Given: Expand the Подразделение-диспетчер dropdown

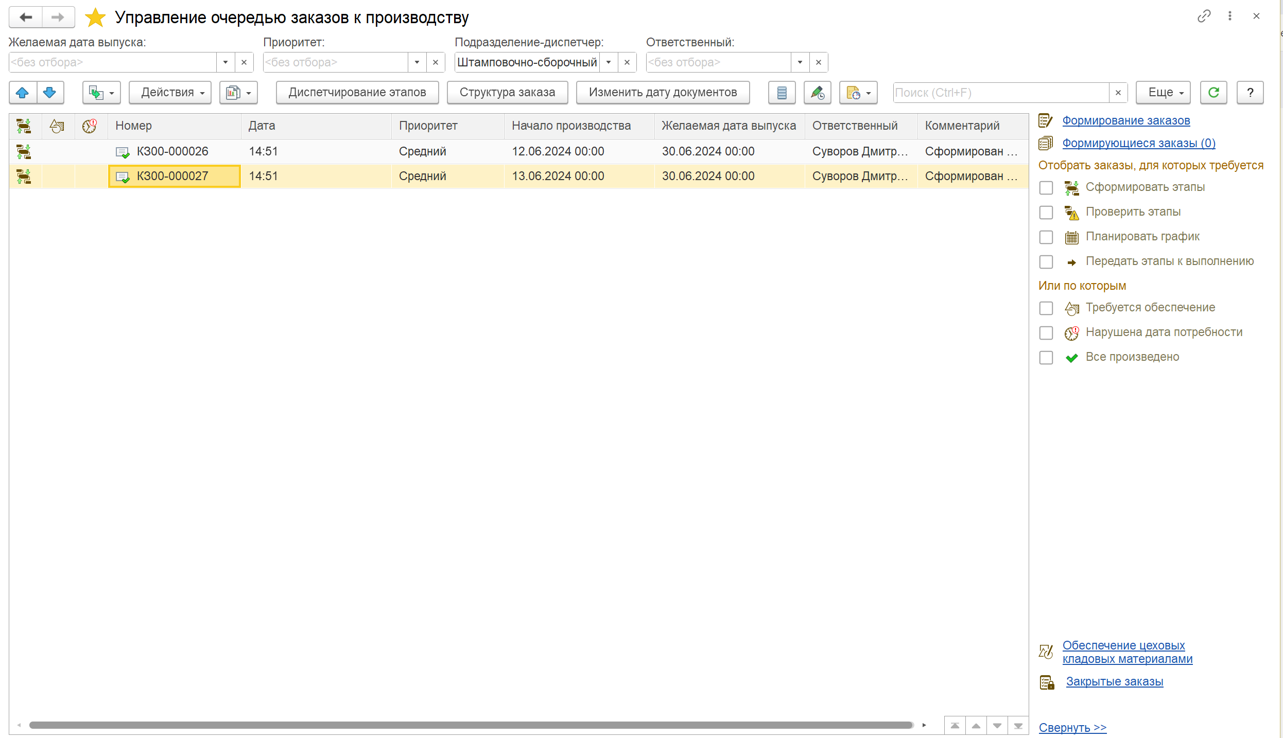Looking at the screenshot, I should click(x=609, y=62).
